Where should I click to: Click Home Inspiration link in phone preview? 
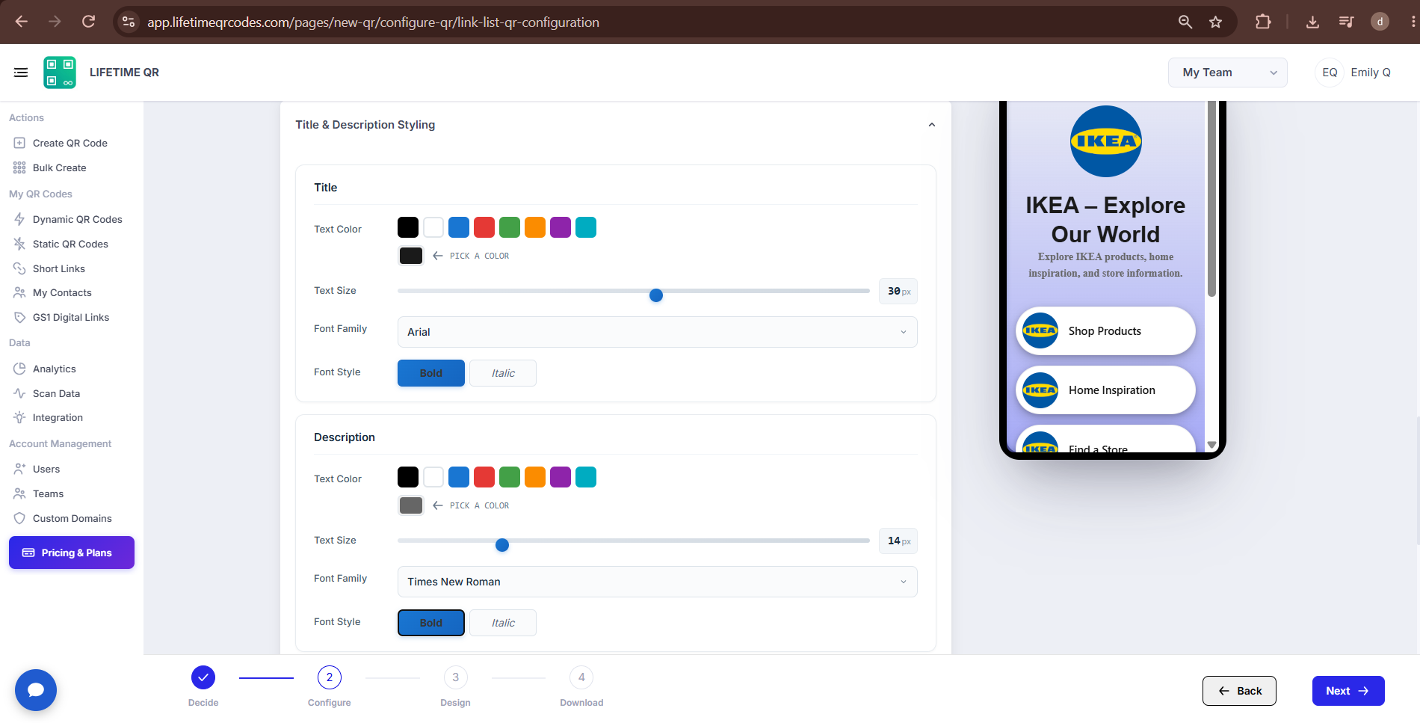click(x=1105, y=390)
